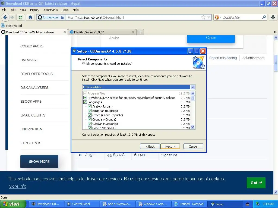Close the Download CDBurnerXP tab
278x208 pixels.
pos(65,32)
